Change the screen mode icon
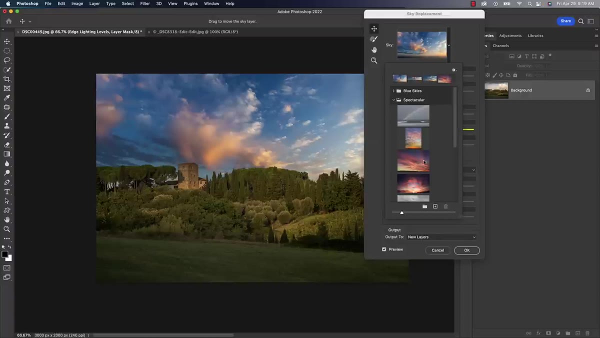The height and width of the screenshot is (338, 600). (7, 277)
